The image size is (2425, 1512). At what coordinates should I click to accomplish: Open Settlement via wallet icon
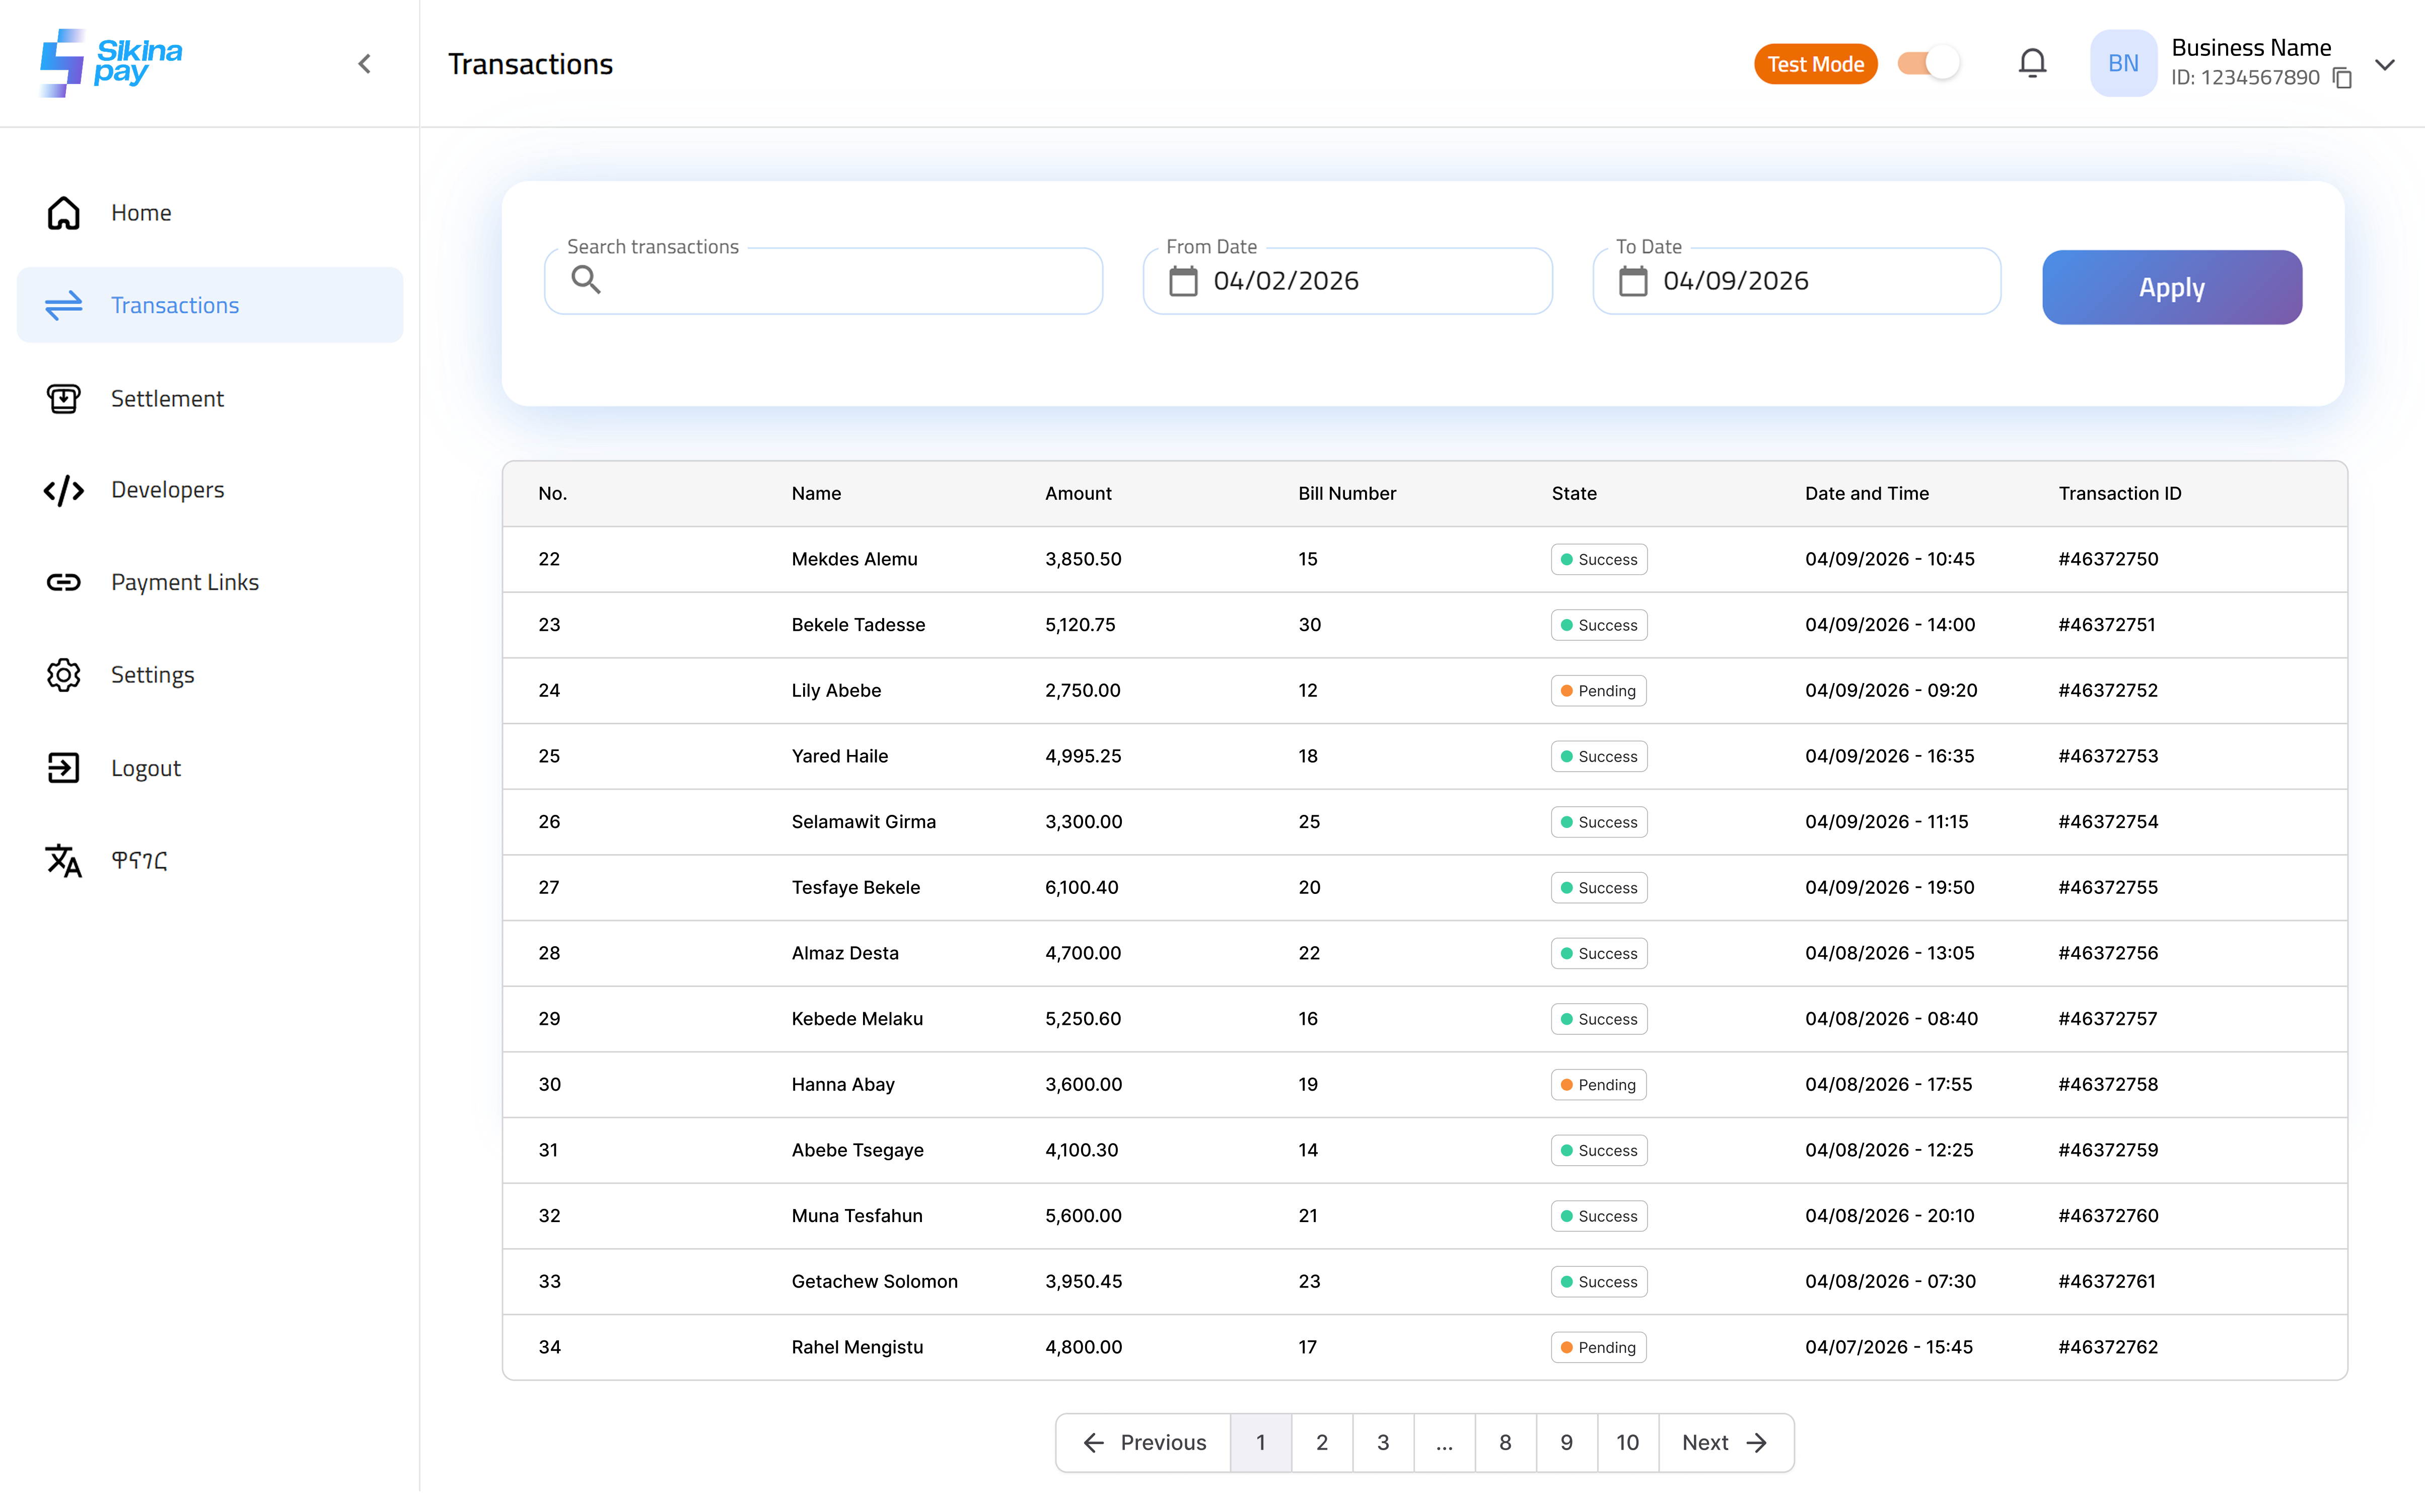click(x=63, y=398)
